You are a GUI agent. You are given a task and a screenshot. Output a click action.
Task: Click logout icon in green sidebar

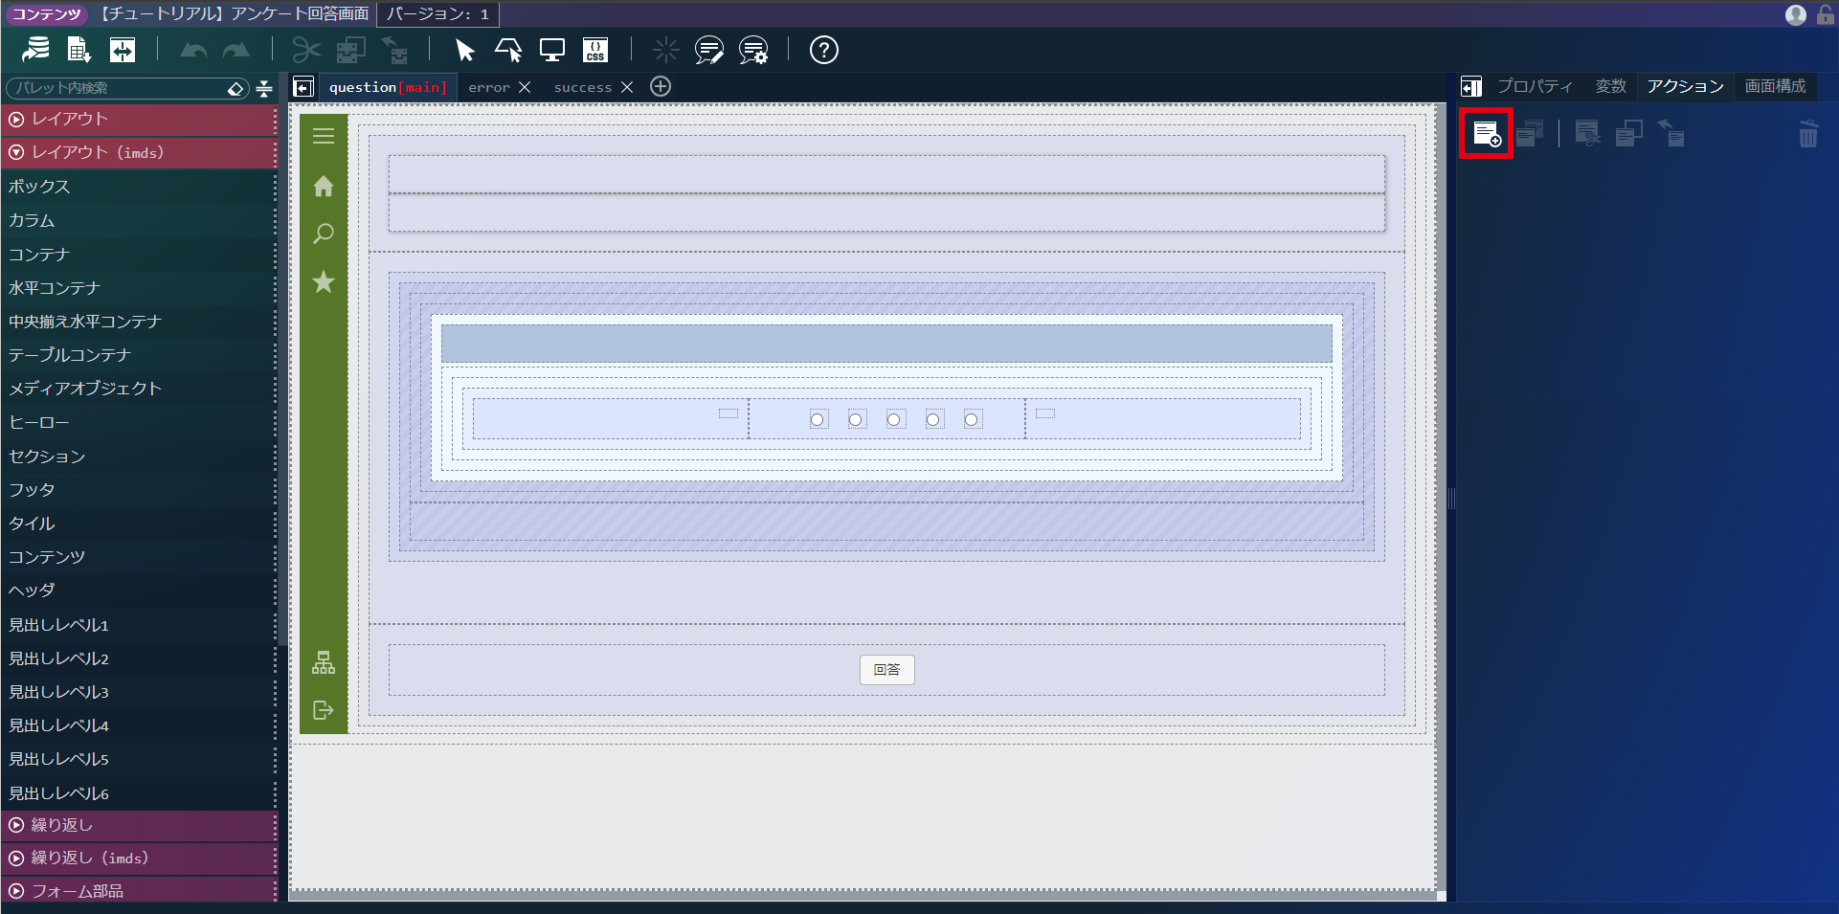click(324, 710)
